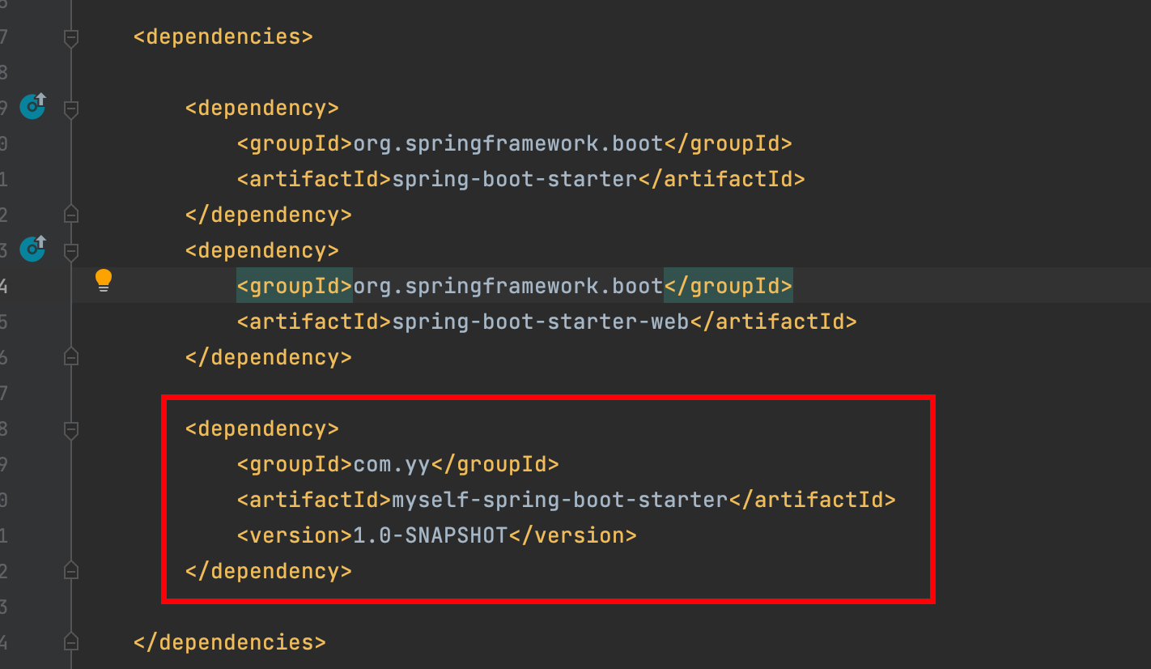Click the 1.0-SNAPSHOT version value
This screenshot has height=669, width=1151.
tap(431, 535)
